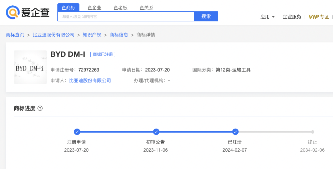Select the 初审公告 date 2023-11-06
Viewport: 333px width, 169px height.
155,150
